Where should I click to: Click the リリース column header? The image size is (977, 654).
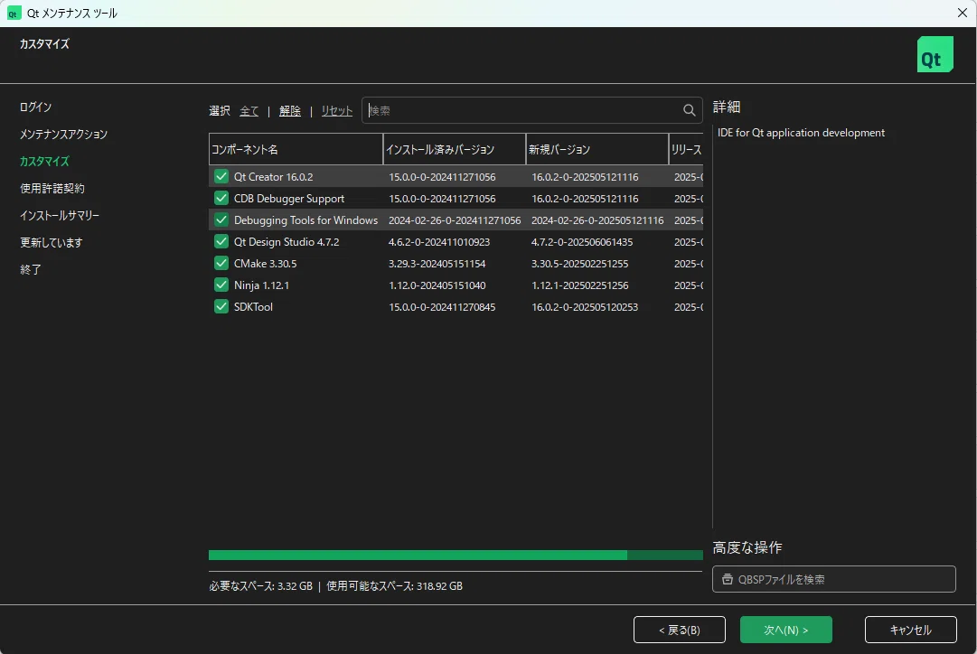click(686, 149)
